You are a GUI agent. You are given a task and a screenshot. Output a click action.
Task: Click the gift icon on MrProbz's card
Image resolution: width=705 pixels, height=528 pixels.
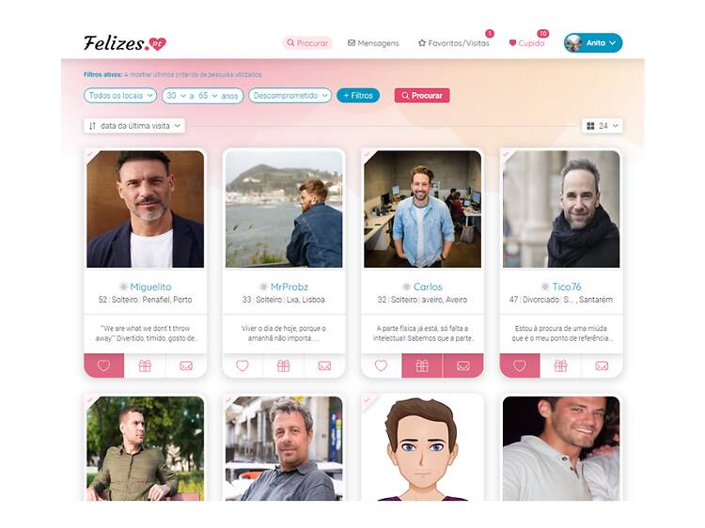[283, 365]
